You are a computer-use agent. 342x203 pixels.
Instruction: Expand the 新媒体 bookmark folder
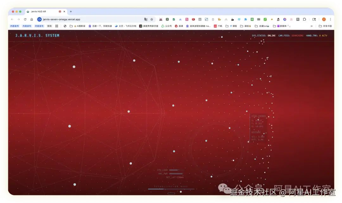coord(282,26)
